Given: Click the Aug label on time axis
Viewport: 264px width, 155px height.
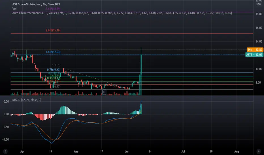Looking at the screenshot, I should [237, 152].
